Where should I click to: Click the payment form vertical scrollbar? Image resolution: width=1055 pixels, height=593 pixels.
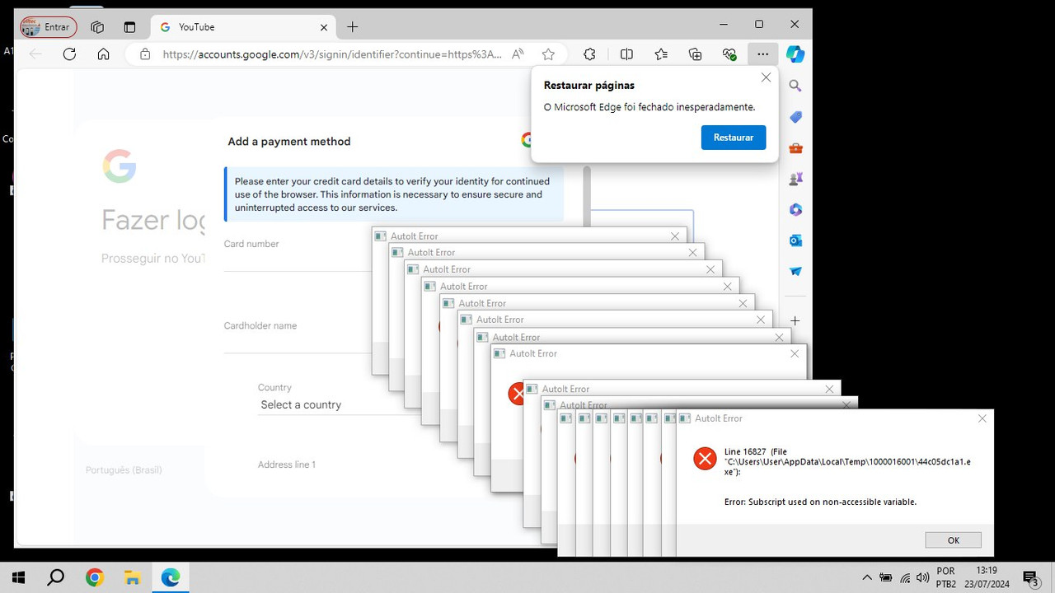(x=587, y=195)
